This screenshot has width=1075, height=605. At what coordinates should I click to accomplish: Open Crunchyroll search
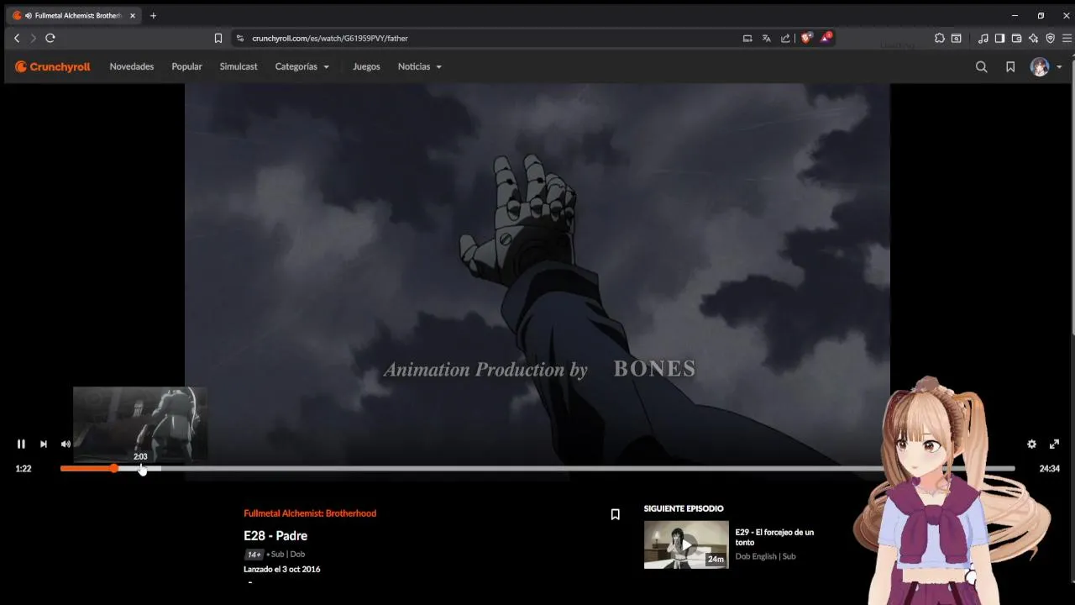coord(981,66)
